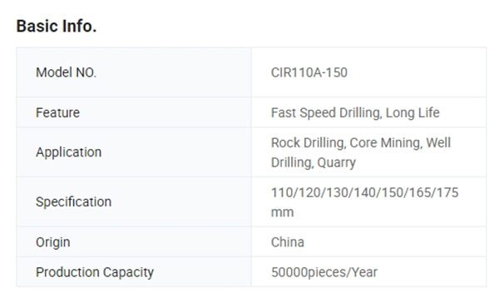
Task: Click the mm unit text
Action: [x=282, y=213]
